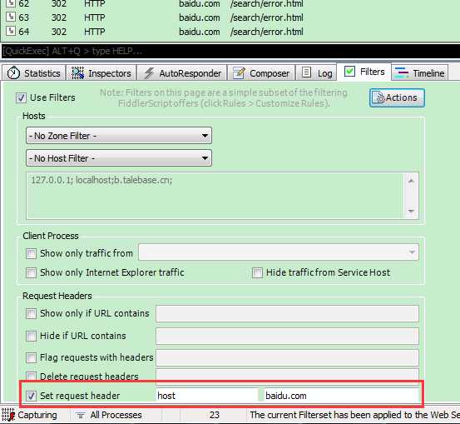Click the Timeline bars icon
The height and width of the screenshot is (424, 460).
402,72
